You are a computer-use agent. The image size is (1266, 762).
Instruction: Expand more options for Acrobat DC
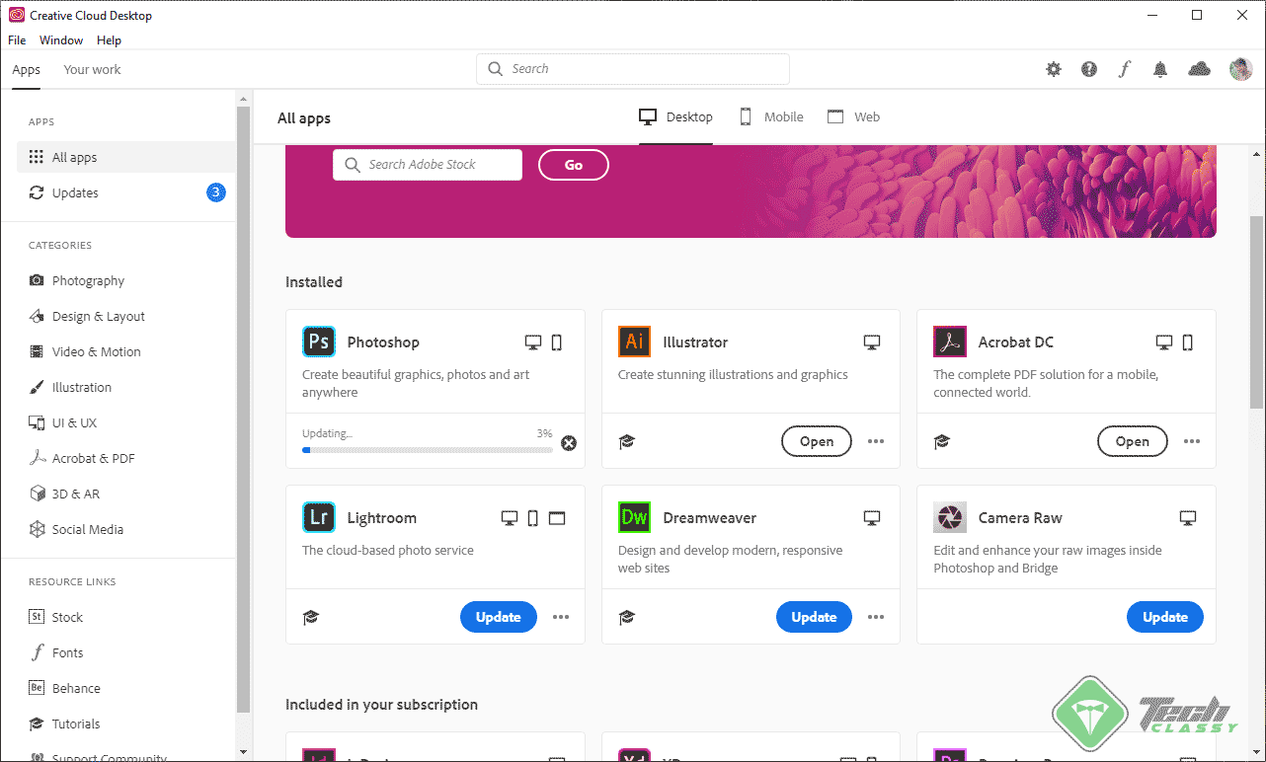[1191, 441]
